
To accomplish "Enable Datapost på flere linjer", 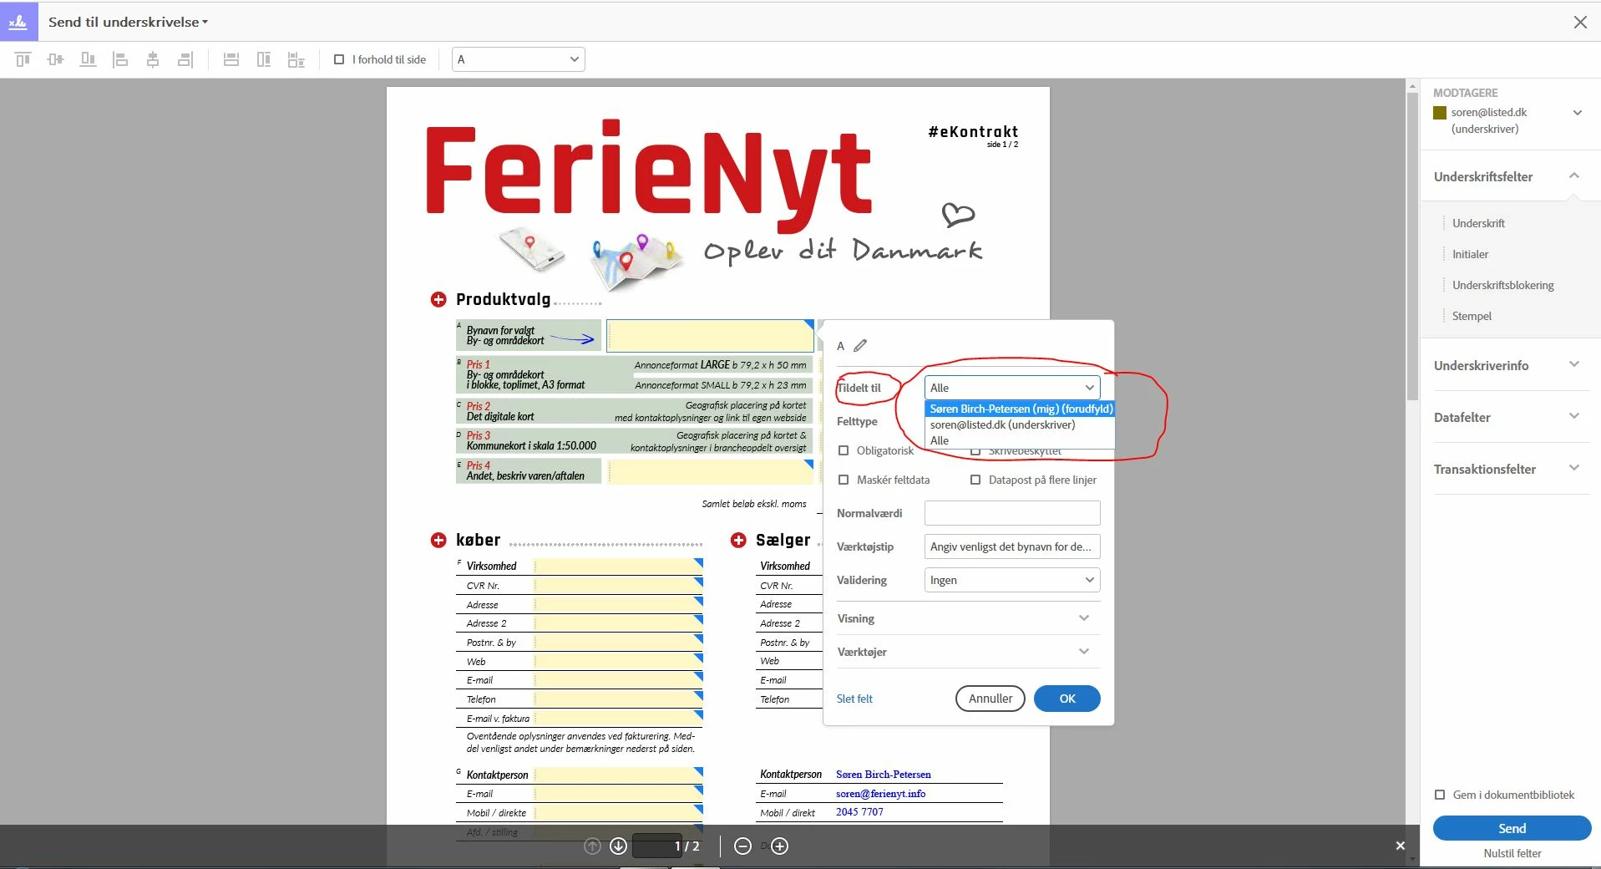I will click(x=975, y=480).
